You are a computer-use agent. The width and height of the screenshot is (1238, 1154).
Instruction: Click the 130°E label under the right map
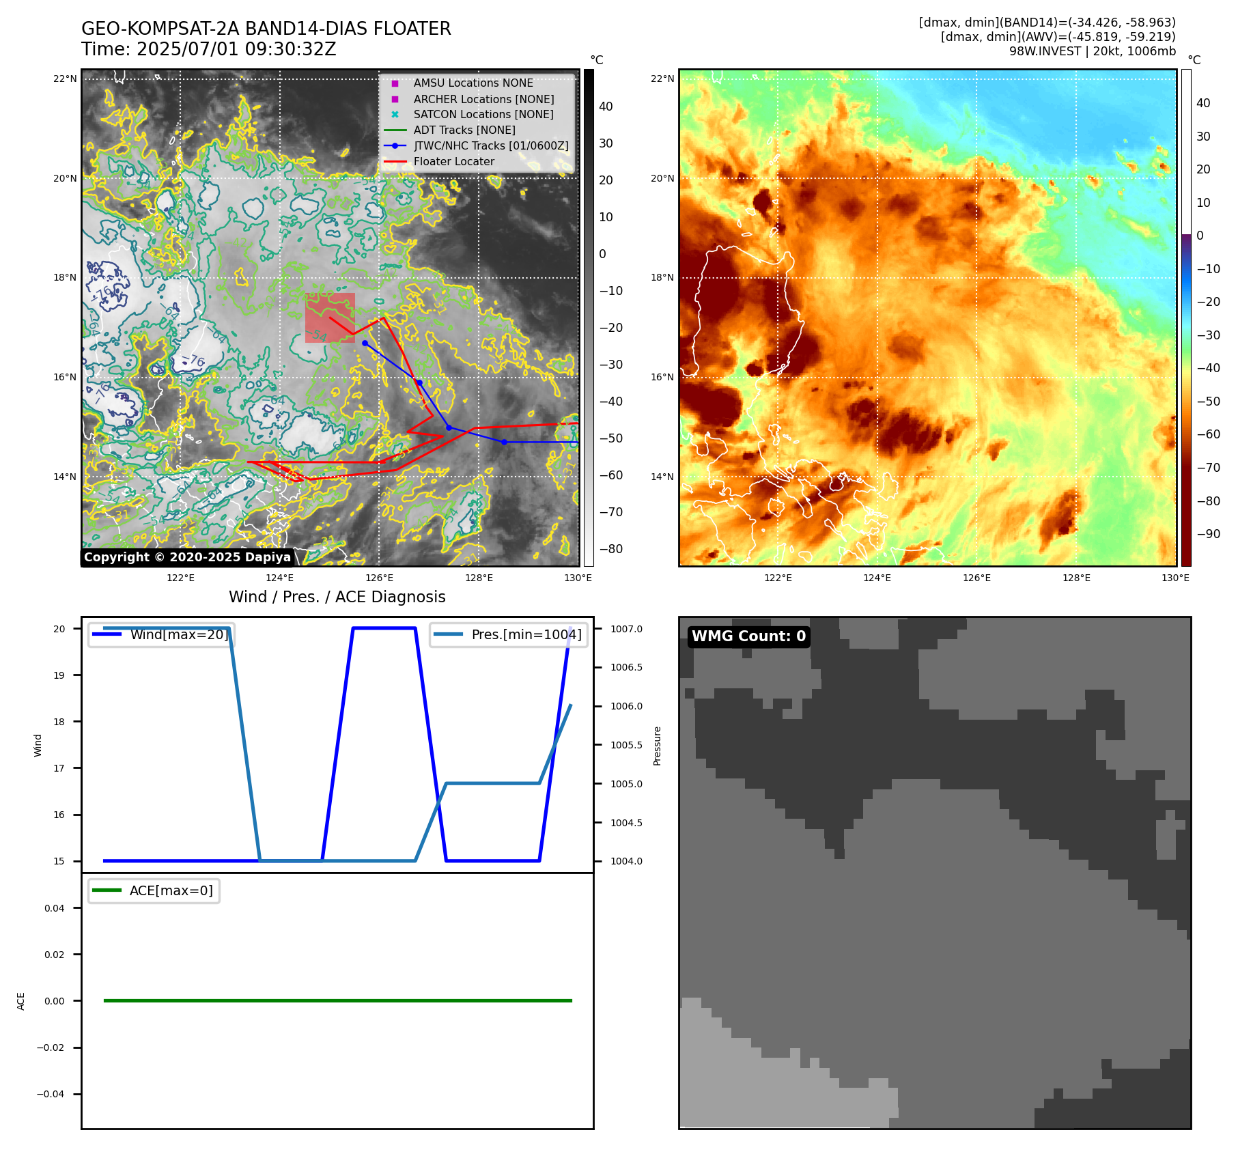tap(1176, 578)
